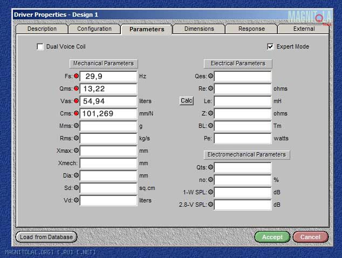Click the gray indicator beside Qes
342x258 pixels.
210,77
